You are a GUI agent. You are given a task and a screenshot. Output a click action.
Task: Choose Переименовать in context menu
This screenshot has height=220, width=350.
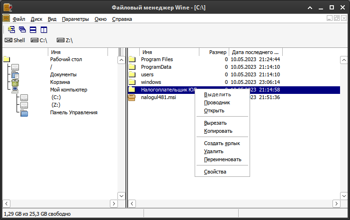222,159
